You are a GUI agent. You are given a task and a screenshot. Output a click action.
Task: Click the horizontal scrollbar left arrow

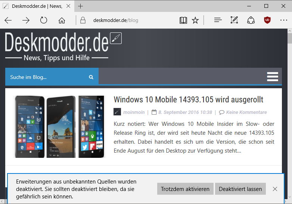[x=1, y=201]
